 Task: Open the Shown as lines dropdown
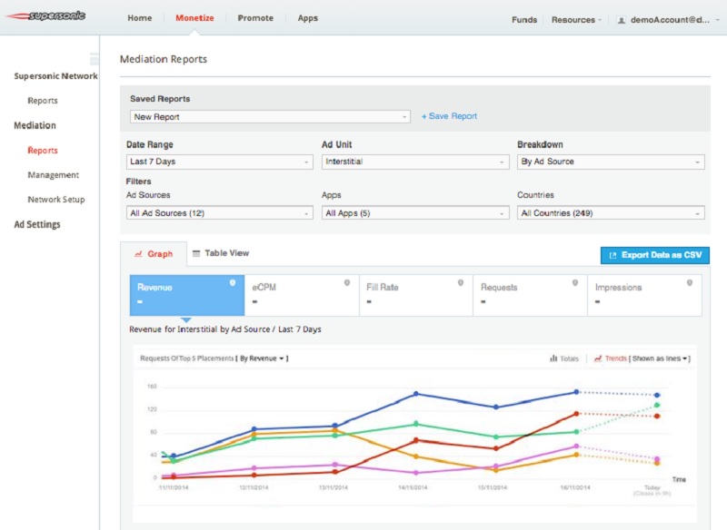660,358
